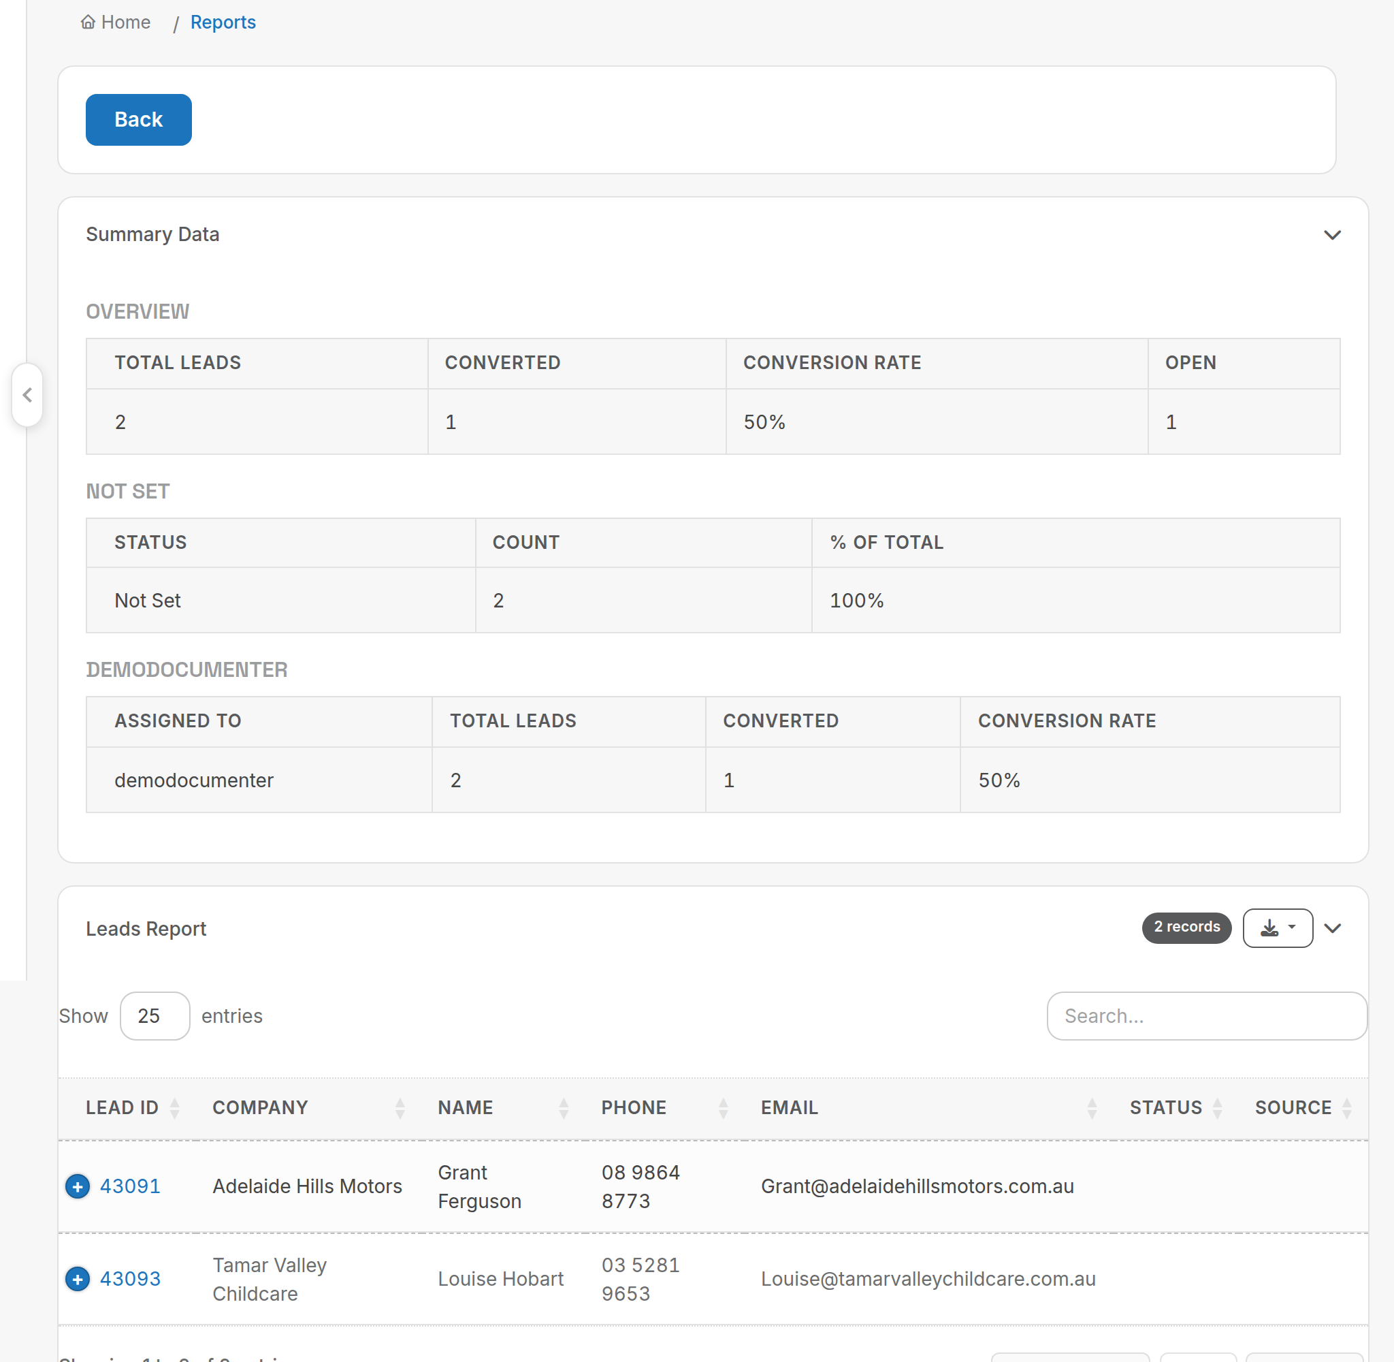Viewport: 1394px width, 1362px height.
Task: Click the Grant@adelaidehillsmotors.com.au email
Action: [x=917, y=1186]
